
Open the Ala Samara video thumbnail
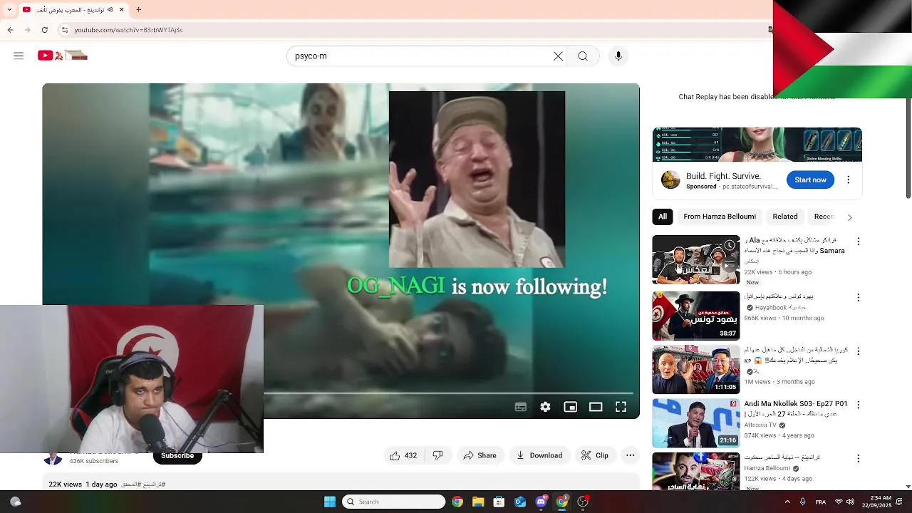696,259
